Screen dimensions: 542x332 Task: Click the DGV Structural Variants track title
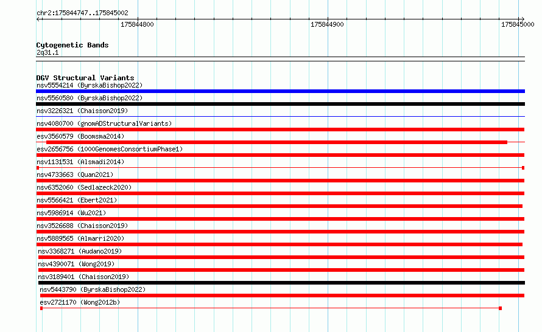tap(85, 78)
